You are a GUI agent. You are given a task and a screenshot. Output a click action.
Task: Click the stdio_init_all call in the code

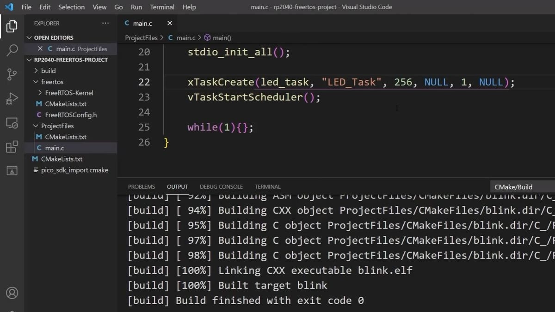click(x=239, y=52)
